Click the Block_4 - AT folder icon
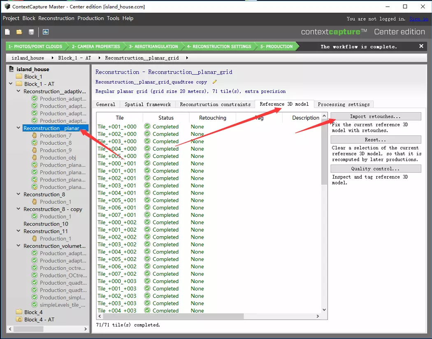 point(19,319)
